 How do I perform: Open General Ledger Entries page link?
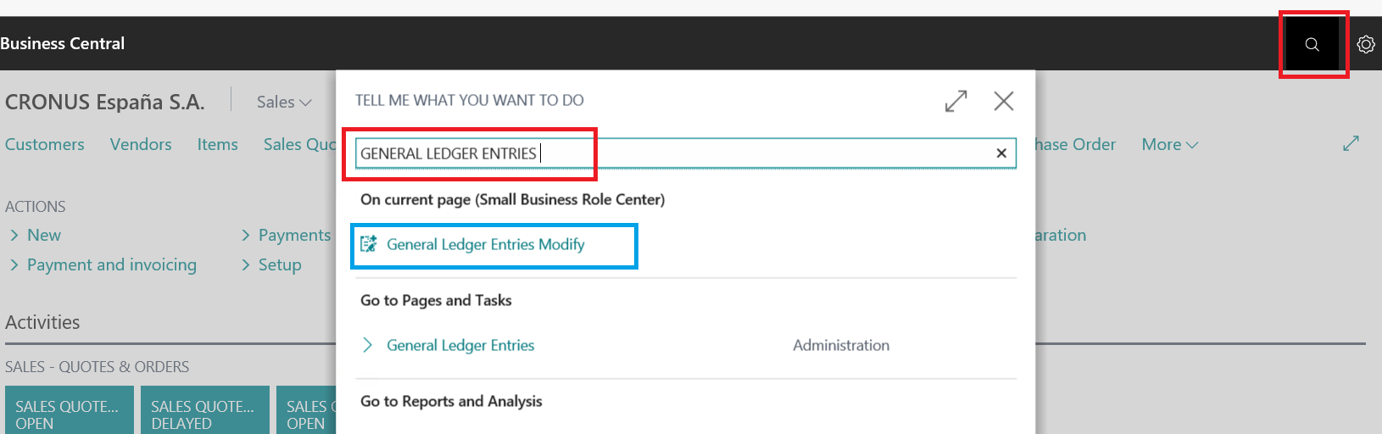coord(460,345)
